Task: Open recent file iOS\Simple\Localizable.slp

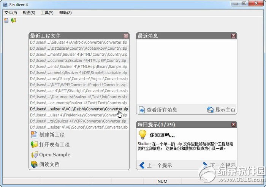Action: click(79, 73)
